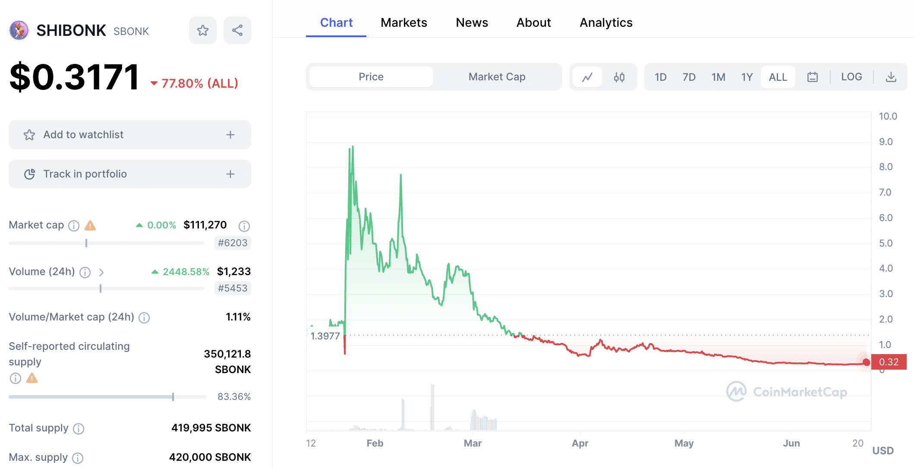Toggle LOG scale on the chart

[x=851, y=77]
